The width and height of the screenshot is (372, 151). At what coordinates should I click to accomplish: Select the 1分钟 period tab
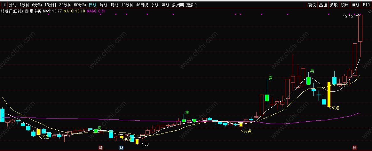click(24, 5)
